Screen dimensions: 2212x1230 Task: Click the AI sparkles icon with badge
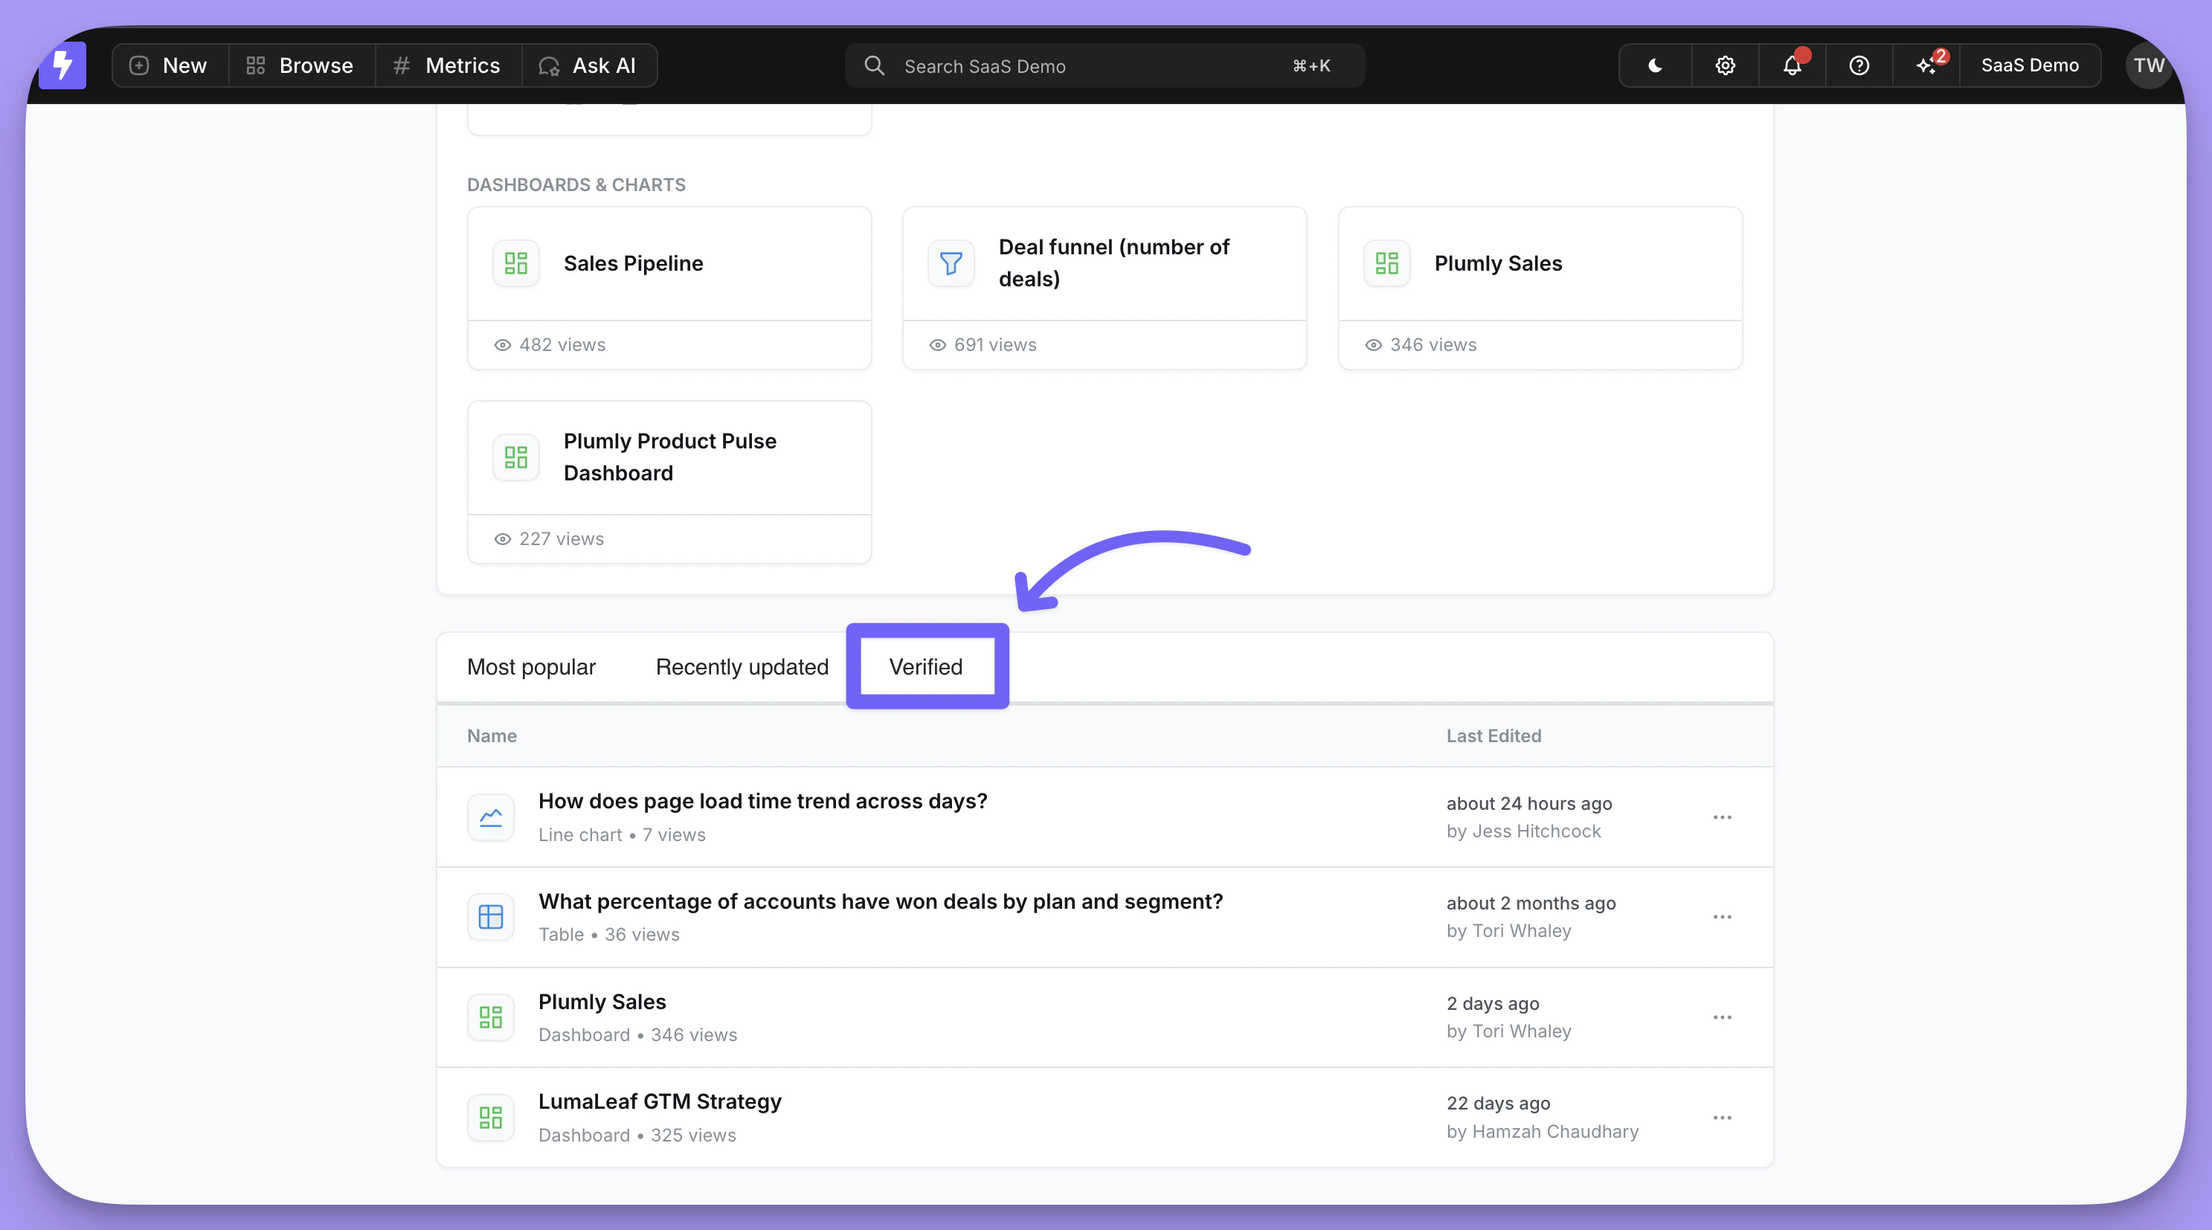[1926, 65]
